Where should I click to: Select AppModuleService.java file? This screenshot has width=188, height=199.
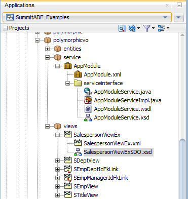click(123, 92)
